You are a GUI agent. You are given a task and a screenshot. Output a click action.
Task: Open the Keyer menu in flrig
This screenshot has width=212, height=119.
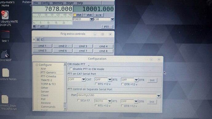click(x=70, y=3)
